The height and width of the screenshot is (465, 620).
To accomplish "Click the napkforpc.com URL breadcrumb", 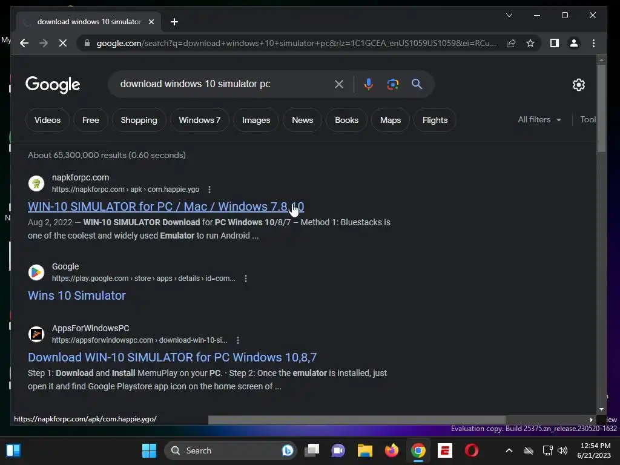I will pyautogui.click(x=126, y=190).
